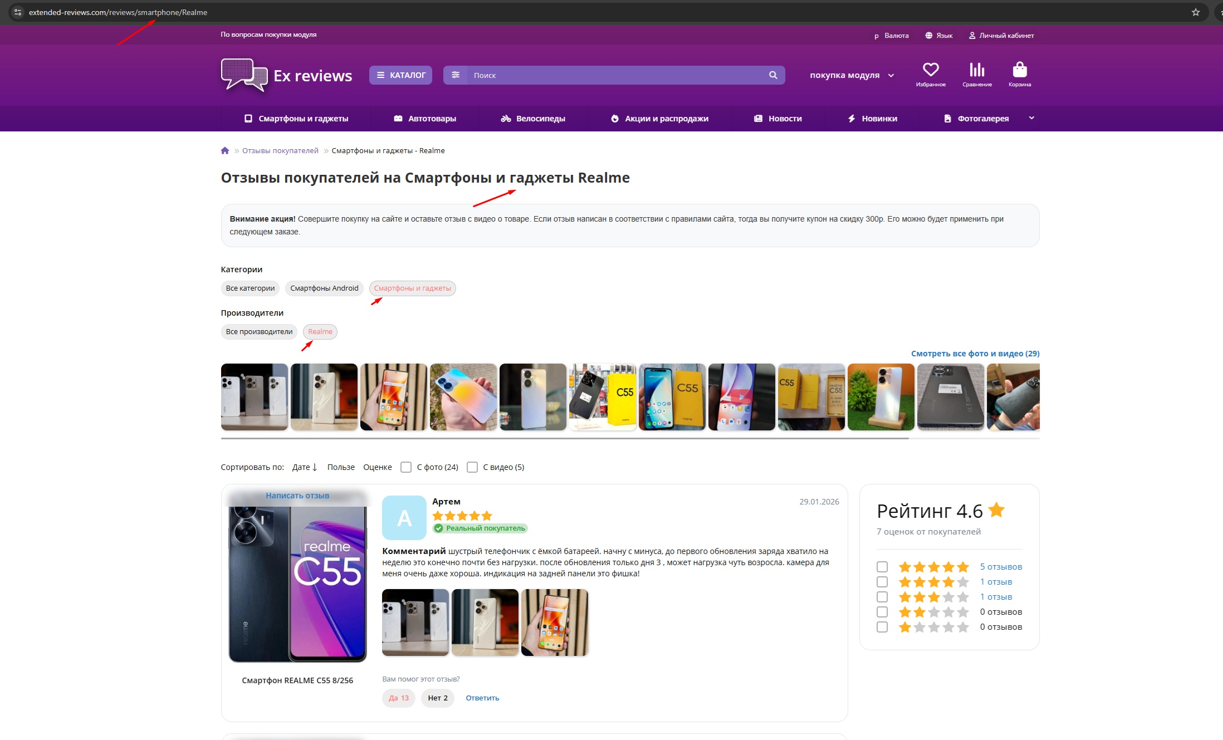The image size is (1223, 740).
Task: Enable the С фото filter checkbox
Action: (x=406, y=467)
